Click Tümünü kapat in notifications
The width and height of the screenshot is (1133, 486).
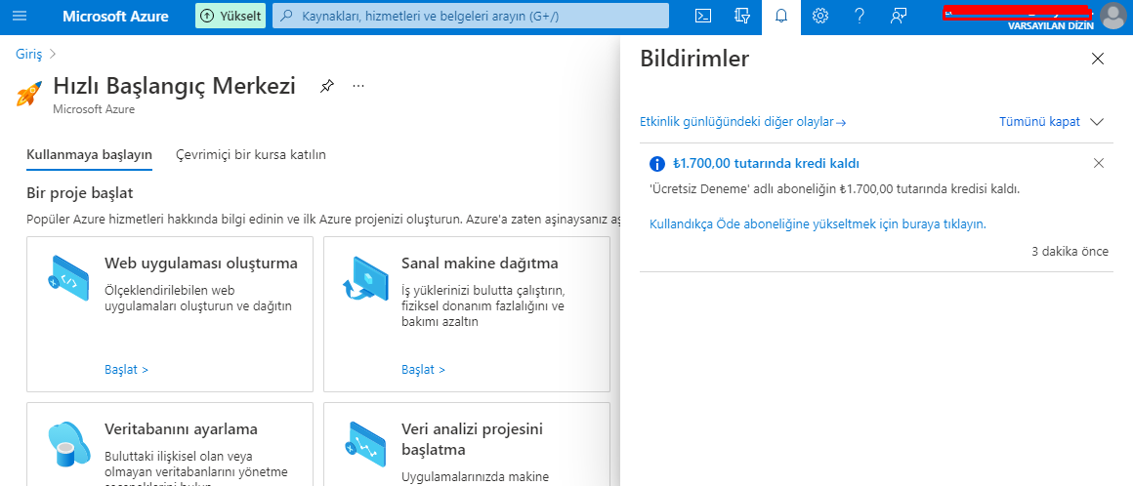1040,122
